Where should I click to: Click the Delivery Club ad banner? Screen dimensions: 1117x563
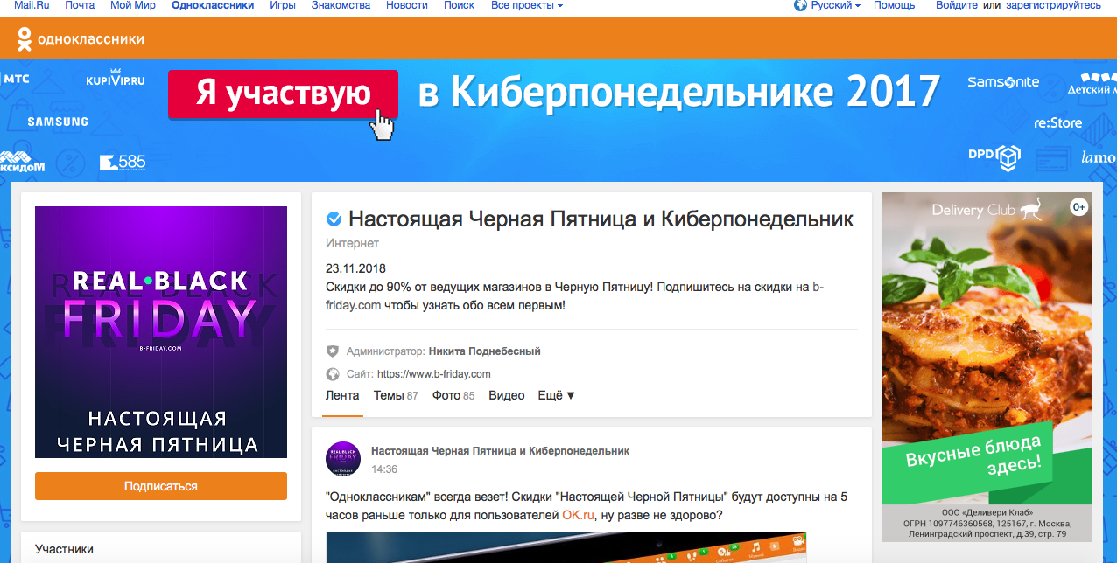pyautogui.click(x=987, y=367)
